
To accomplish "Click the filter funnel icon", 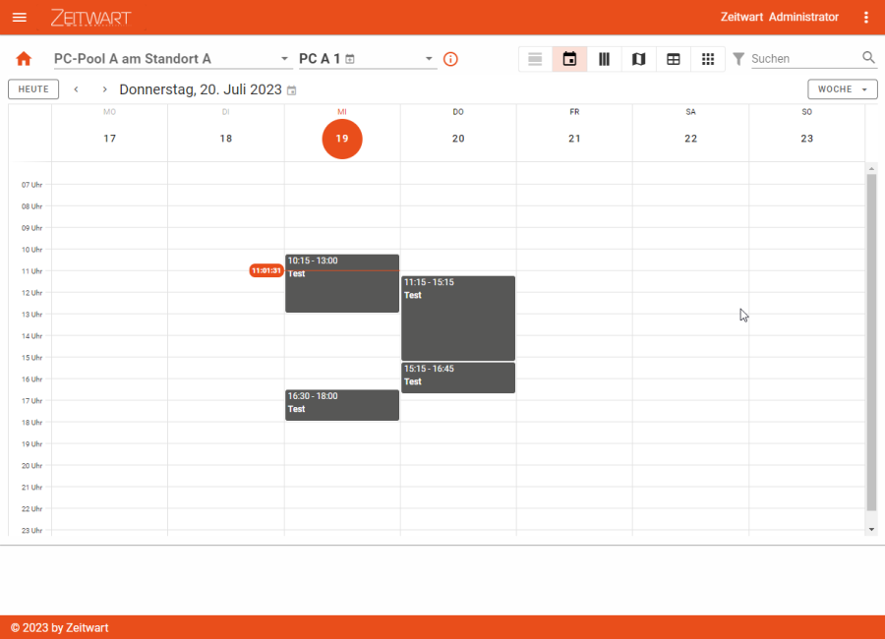I will 738,59.
